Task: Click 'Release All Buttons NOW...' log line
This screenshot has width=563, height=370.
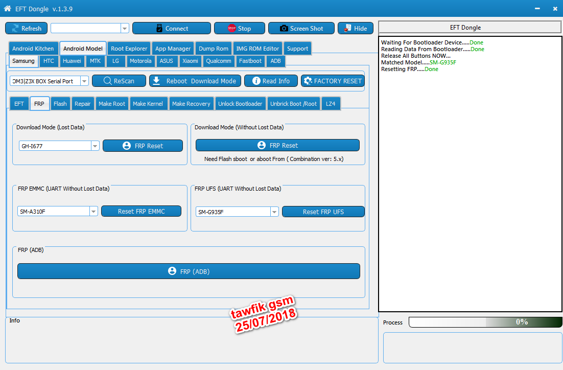Action: (x=415, y=56)
